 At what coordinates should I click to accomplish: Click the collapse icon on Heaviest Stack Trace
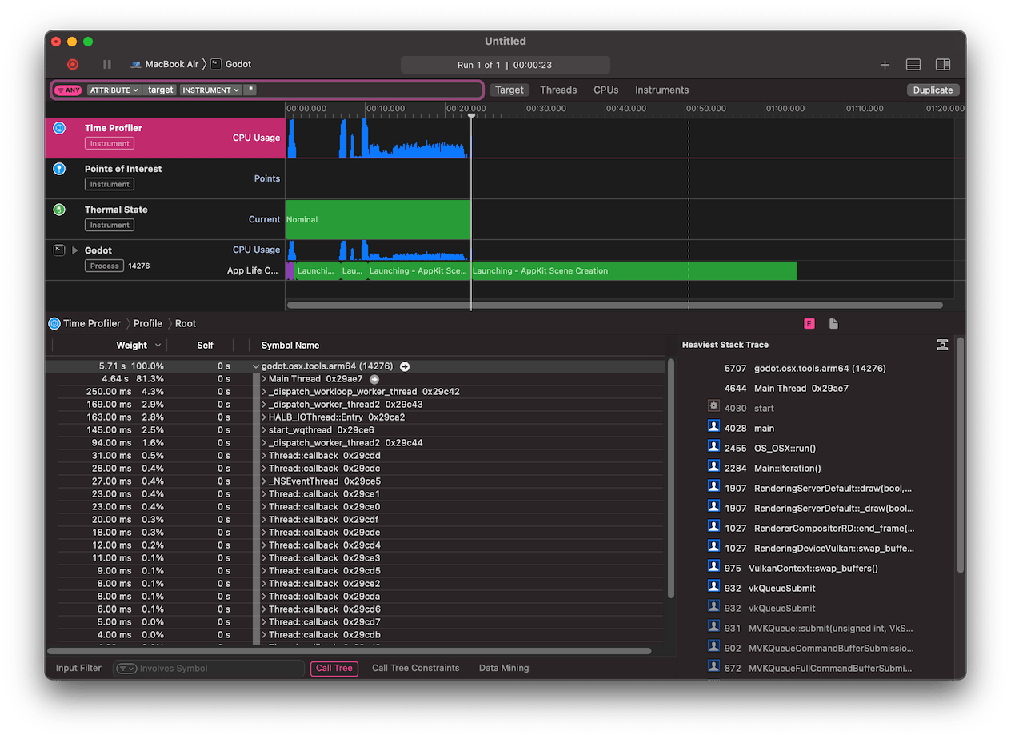click(x=942, y=345)
